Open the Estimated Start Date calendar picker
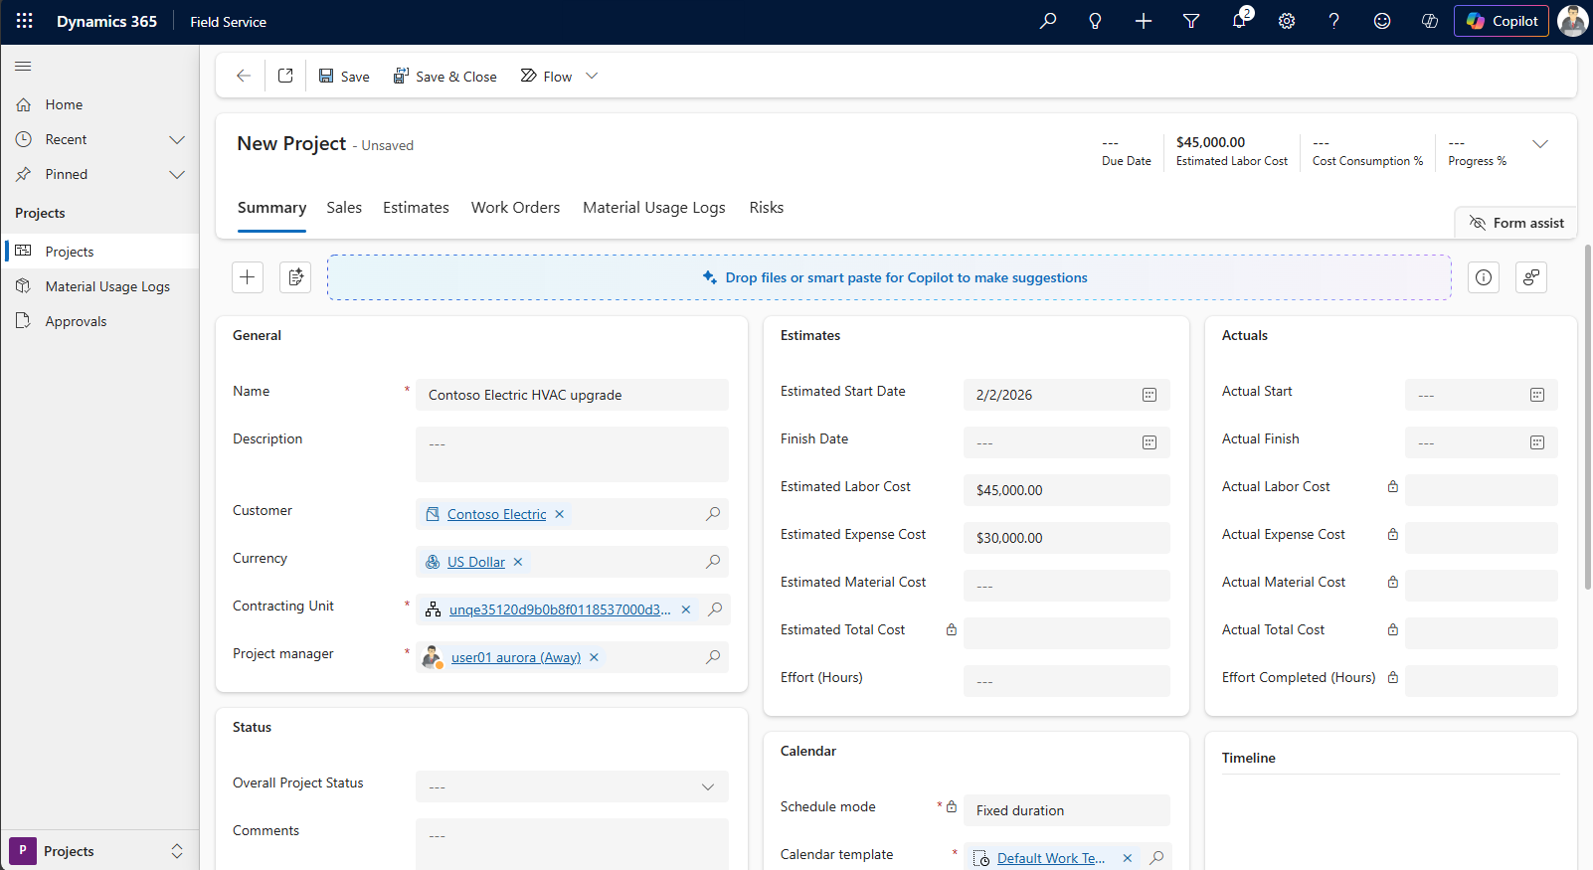The image size is (1593, 870). [x=1150, y=395]
